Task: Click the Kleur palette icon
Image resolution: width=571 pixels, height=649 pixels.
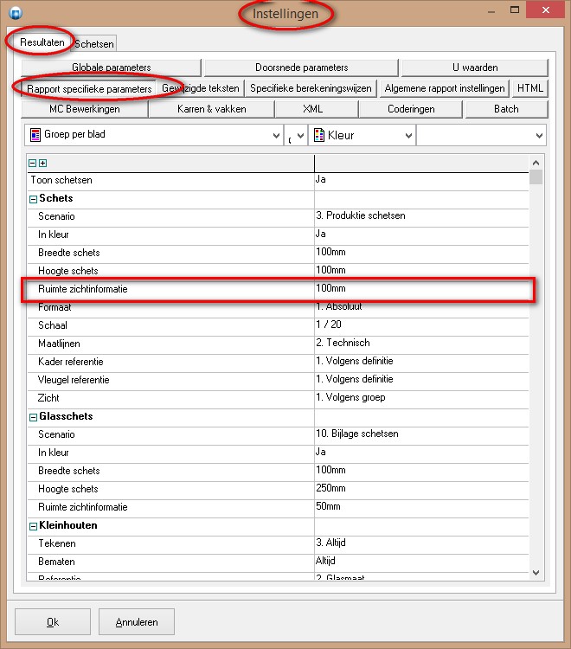Action: [319, 135]
